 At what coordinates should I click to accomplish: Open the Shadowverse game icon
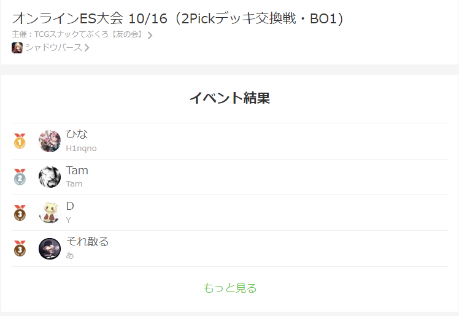pyautogui.click(x=17, y=48)
